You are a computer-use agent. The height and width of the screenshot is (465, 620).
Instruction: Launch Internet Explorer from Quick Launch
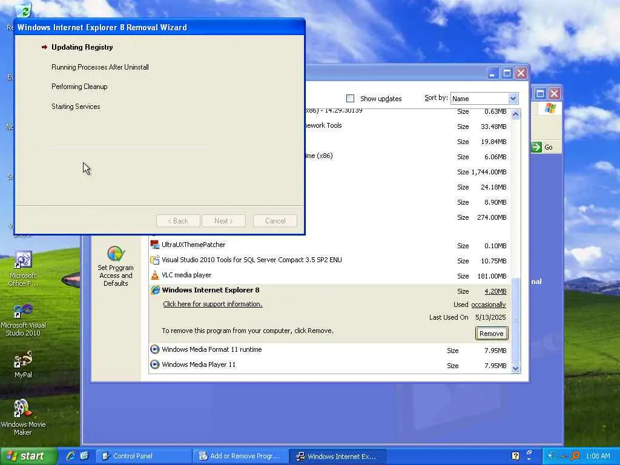pyautogui.click(x=71, y=456)
